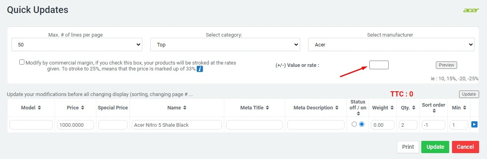This screenshot has width=487, height=159.
Task: Select the status off radio button
Action: click(354, 124)
